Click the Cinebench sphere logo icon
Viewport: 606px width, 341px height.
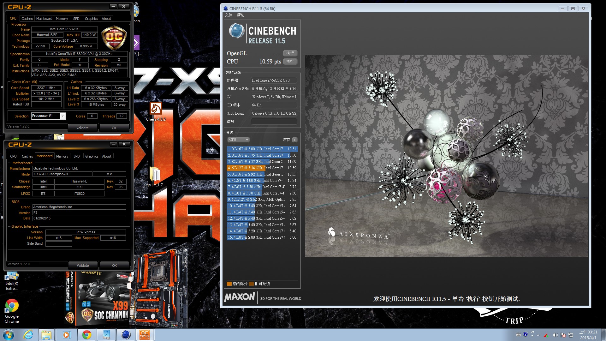point(236,31)
